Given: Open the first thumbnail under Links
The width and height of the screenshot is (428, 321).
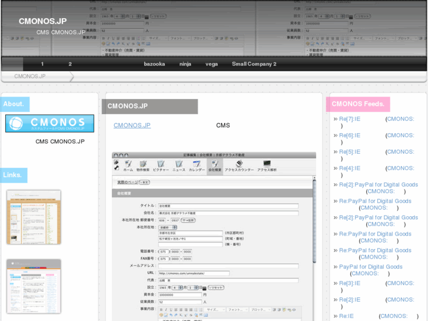Looking at the screenshot, I should [x=34, y=217].
